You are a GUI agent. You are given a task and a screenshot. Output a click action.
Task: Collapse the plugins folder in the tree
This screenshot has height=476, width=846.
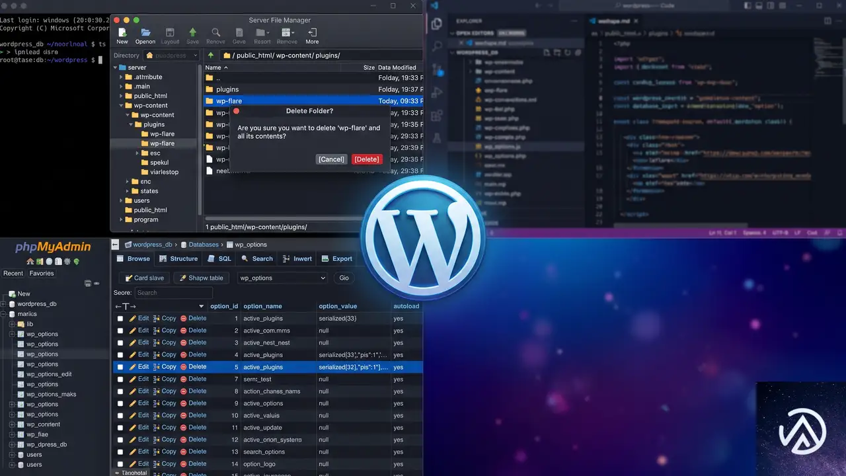[x=130, y=124]
